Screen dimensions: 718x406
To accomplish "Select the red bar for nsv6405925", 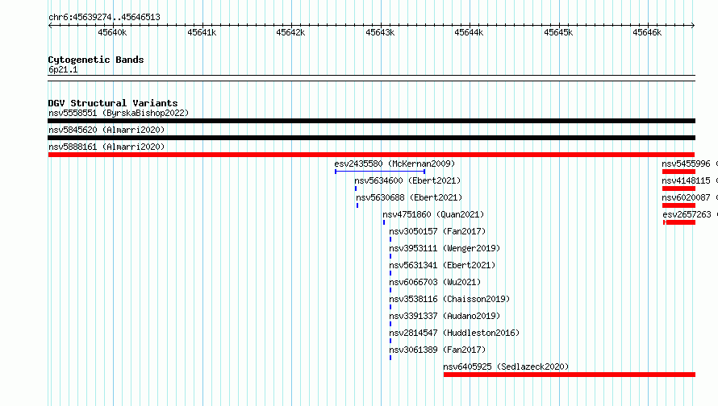I will pos(570,375).
